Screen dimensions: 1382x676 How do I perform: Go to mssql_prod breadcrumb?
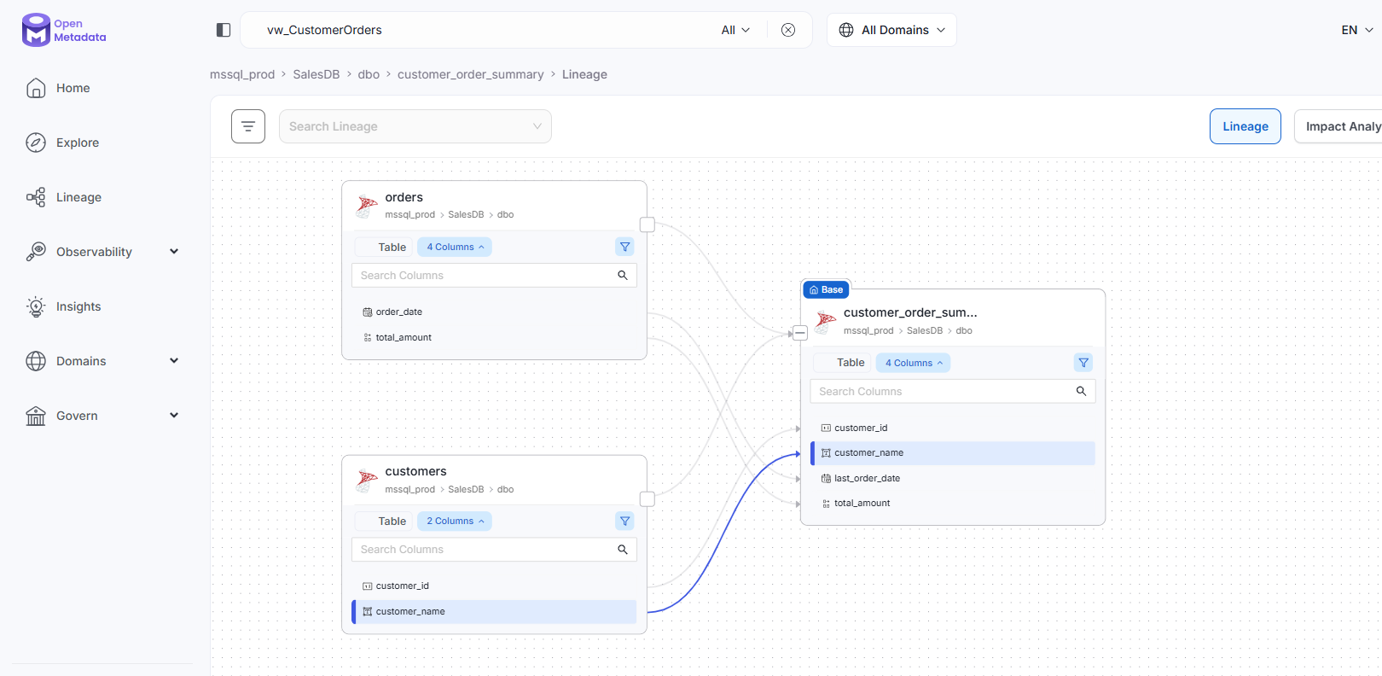tap(242, 74)
